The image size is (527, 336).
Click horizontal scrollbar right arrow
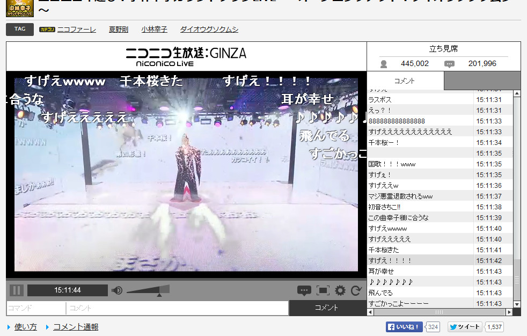[509, 312]
